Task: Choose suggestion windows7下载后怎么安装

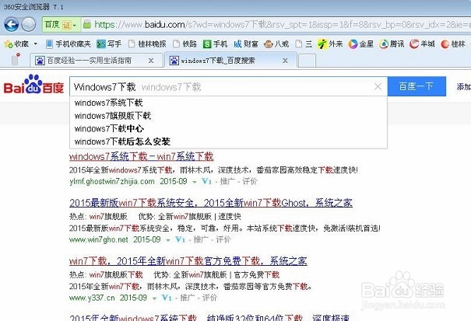Action: click(228, 141)
